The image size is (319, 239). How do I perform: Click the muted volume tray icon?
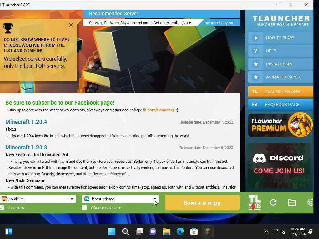pyautogui.click(x=283, y=232)
